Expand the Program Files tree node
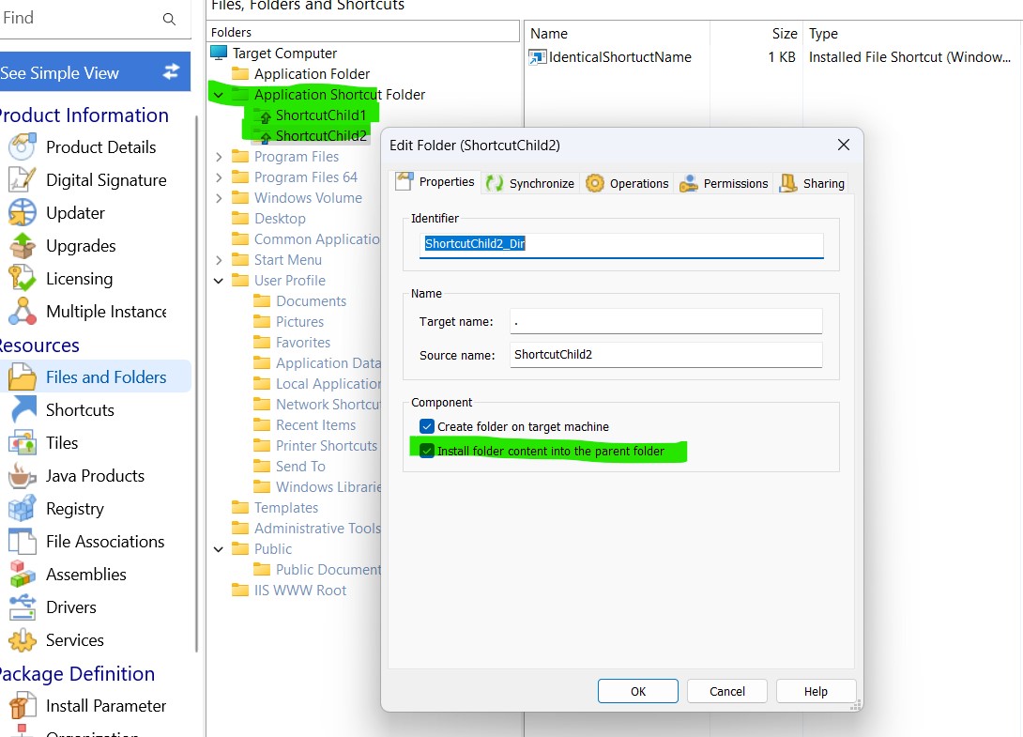Image resolution: width=1023 pixels, height=737 pixels. pos(219,157)
